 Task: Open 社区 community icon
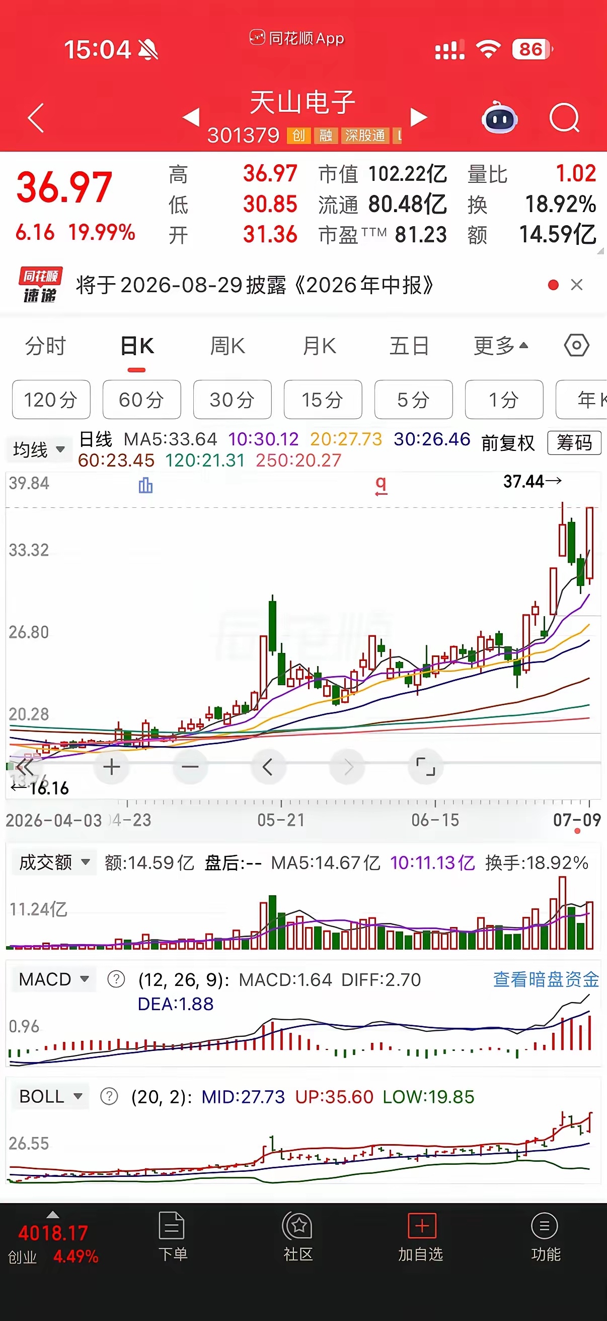(x=297, y=1237)
